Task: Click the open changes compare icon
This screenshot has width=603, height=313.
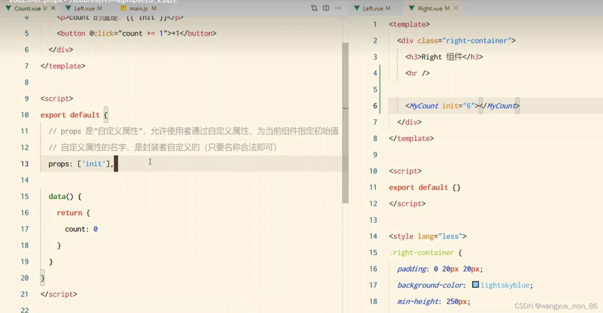Action: click(x=314, y=8)
